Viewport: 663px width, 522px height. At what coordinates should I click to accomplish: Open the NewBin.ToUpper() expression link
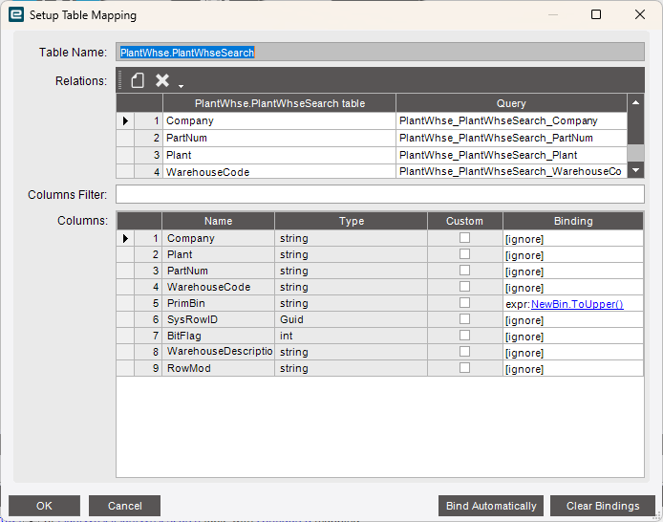point(577,304)
